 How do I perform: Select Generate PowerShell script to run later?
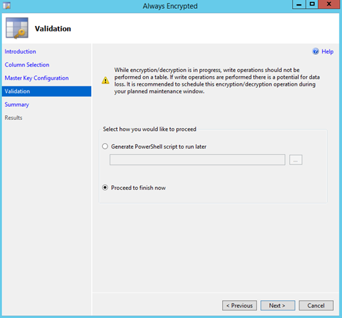[x=105, y=147]
